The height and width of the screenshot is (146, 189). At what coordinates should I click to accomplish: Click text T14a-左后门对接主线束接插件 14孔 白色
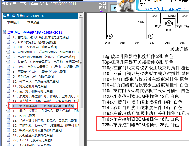(x=142, y=102)
